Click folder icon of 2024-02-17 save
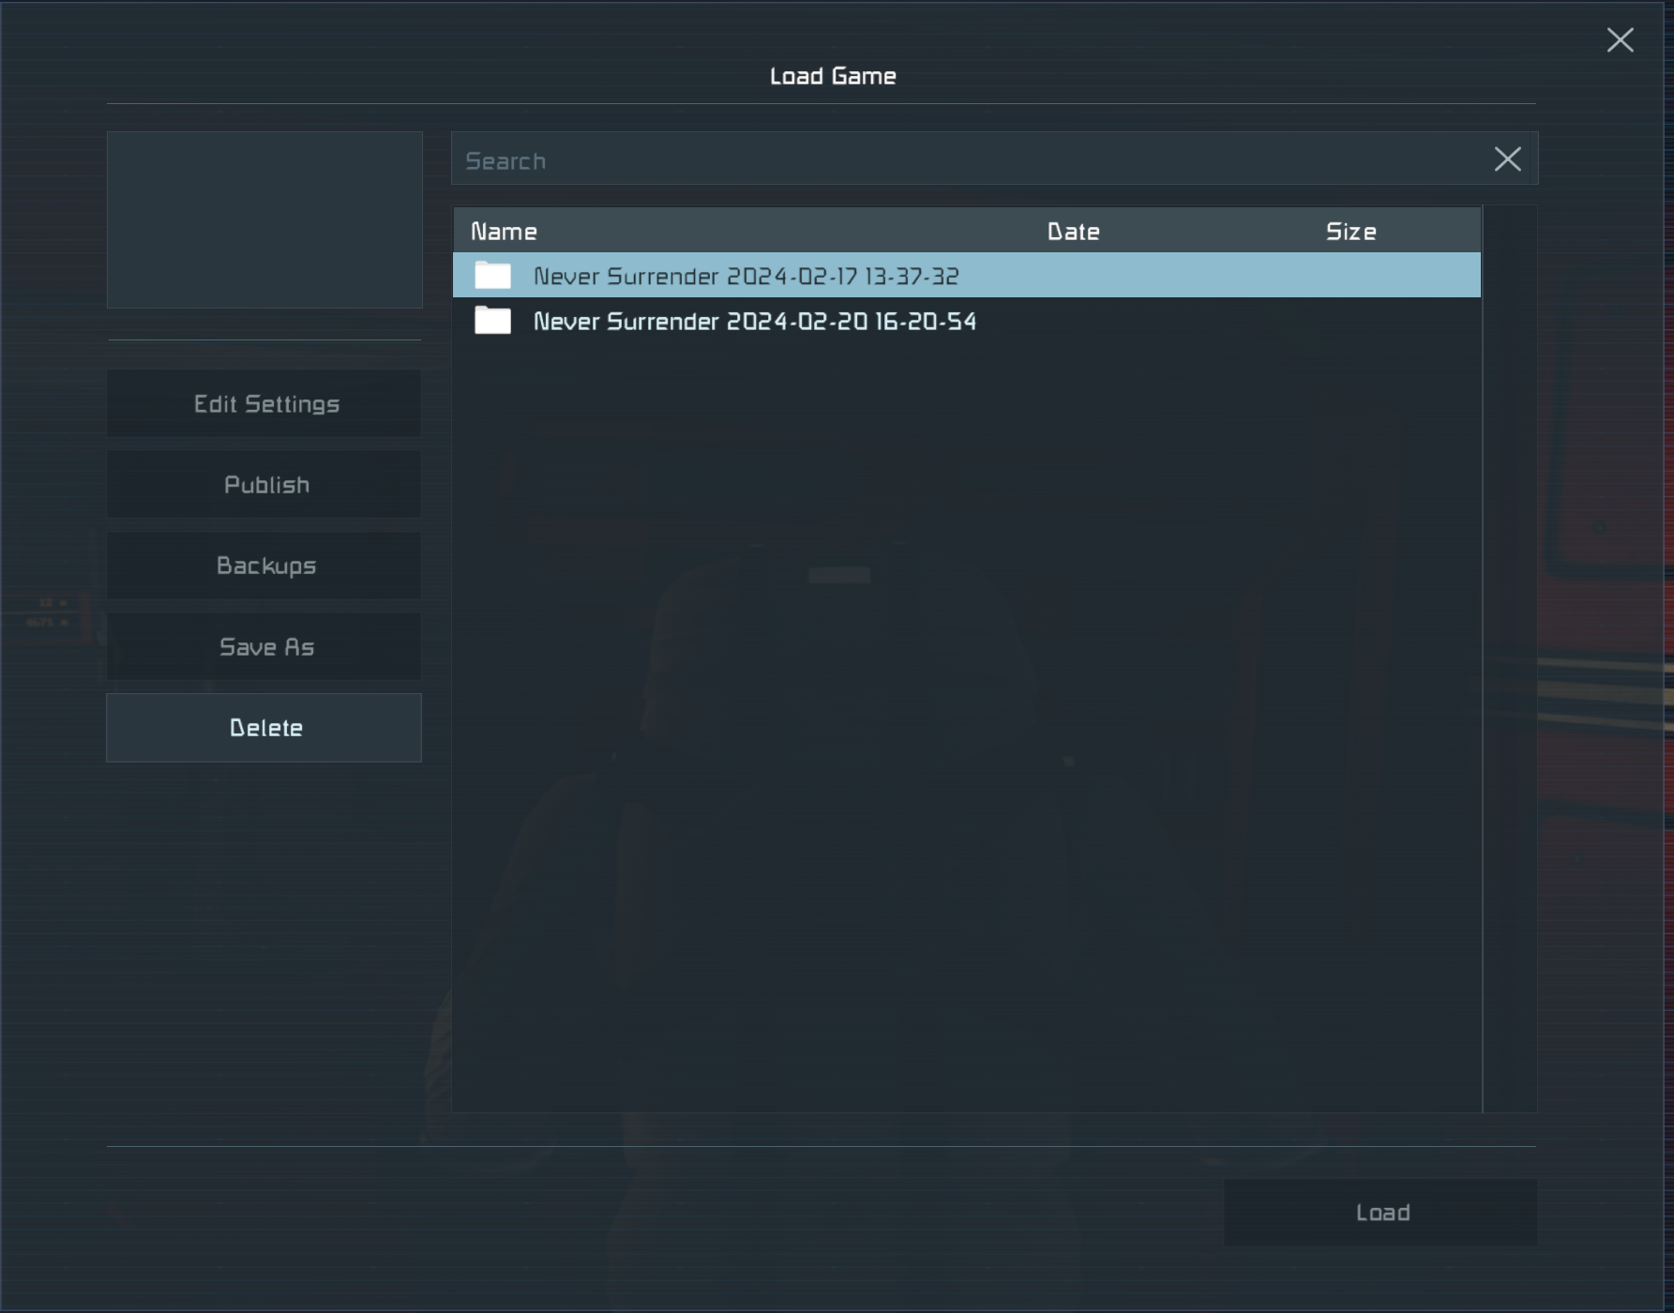Screen dimensions: 1674x1313 point(492,276)
